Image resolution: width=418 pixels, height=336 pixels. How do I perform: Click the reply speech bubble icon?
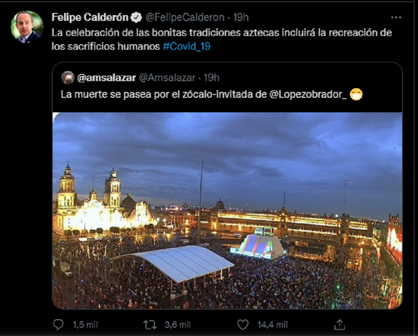click(59, 324)
